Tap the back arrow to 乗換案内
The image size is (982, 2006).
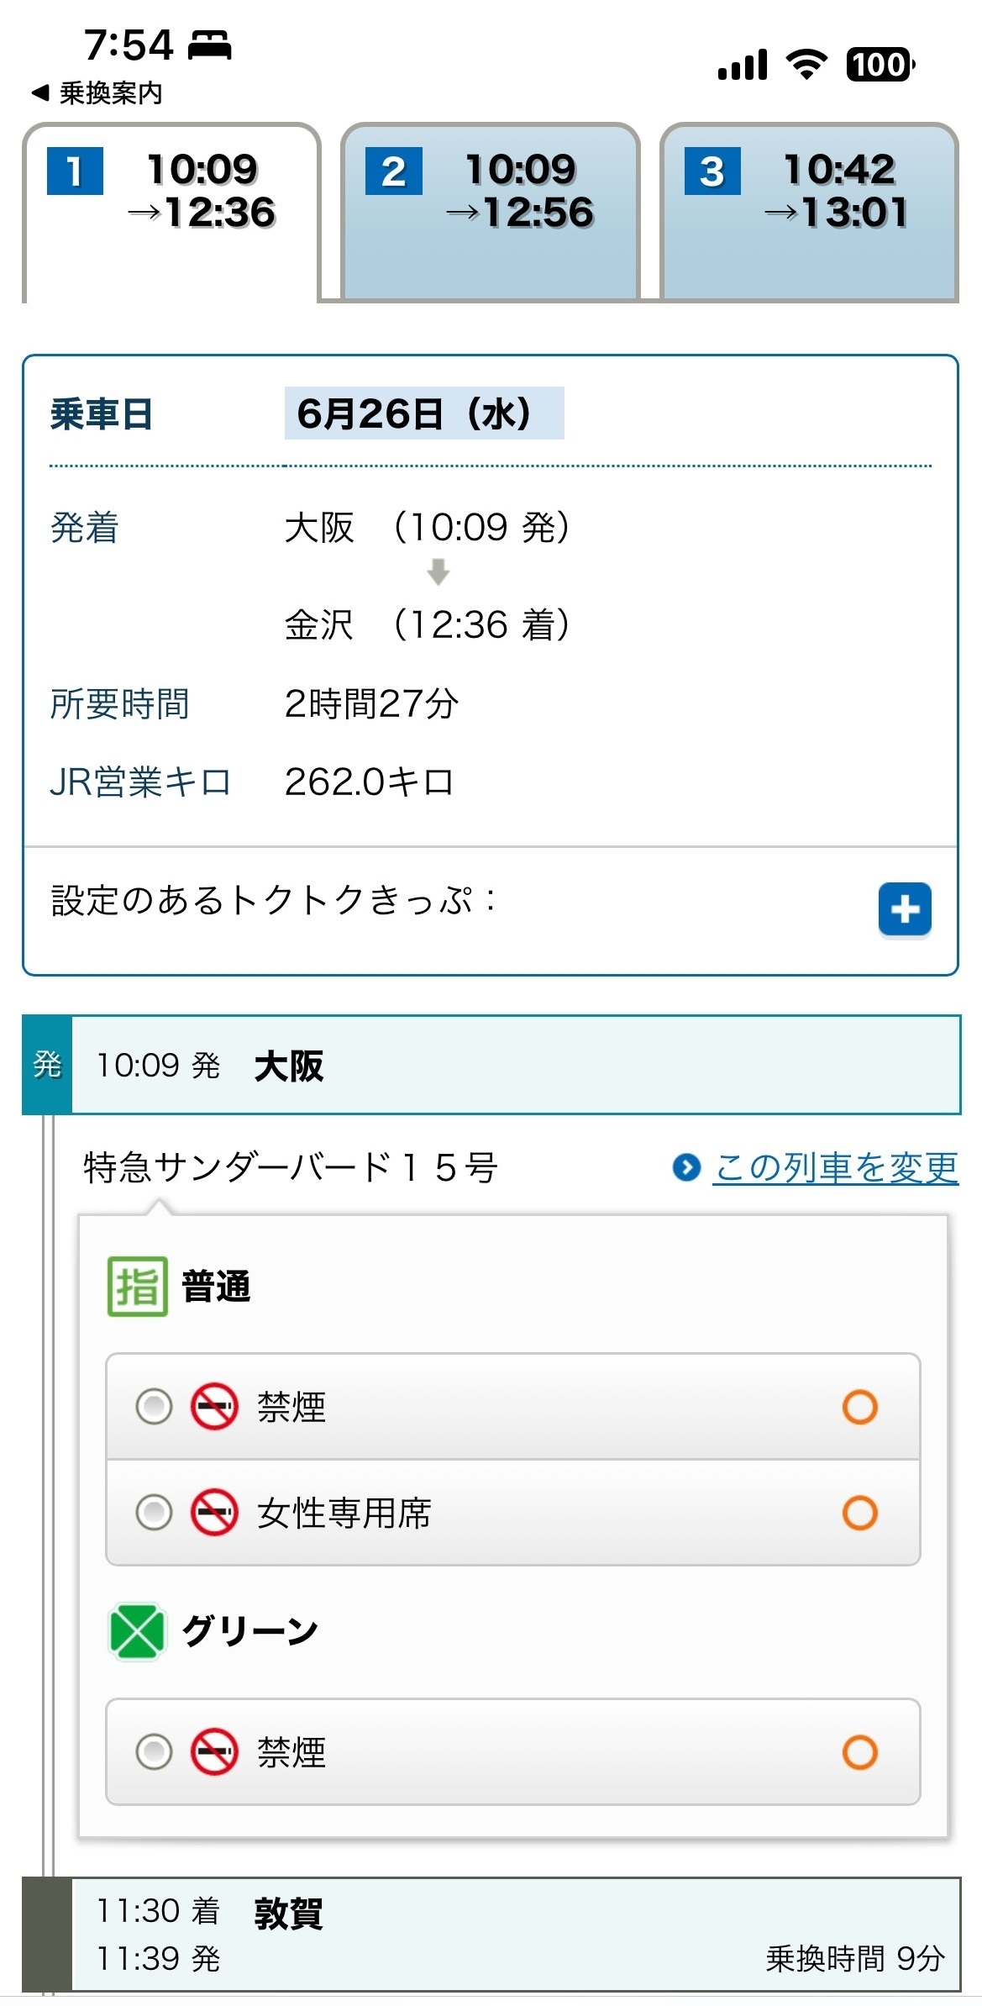click(97, 92)
